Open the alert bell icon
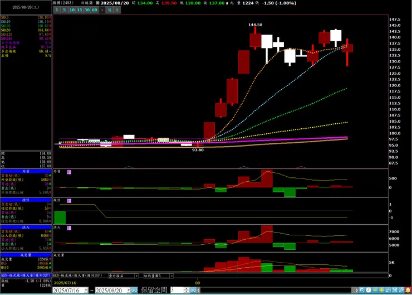Image resolution: width=412 pixels, height=295 pixels. [x=408, y=290]
